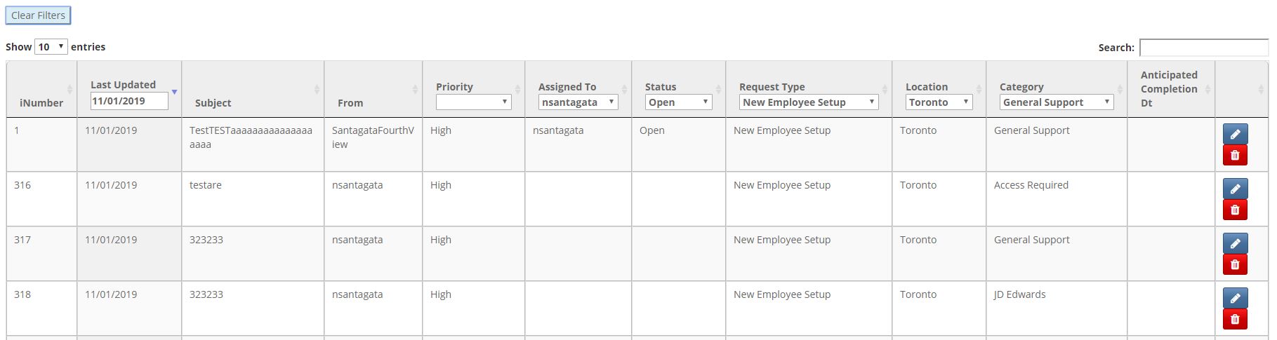Click the Last Updated date filter field
1277x340 pixels.
129,101
